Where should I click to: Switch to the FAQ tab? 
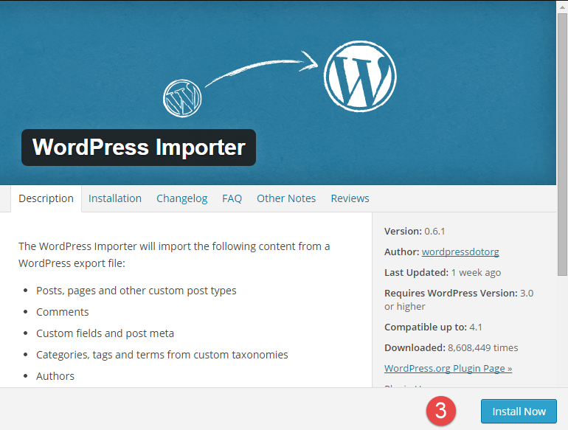pos(232,198)
